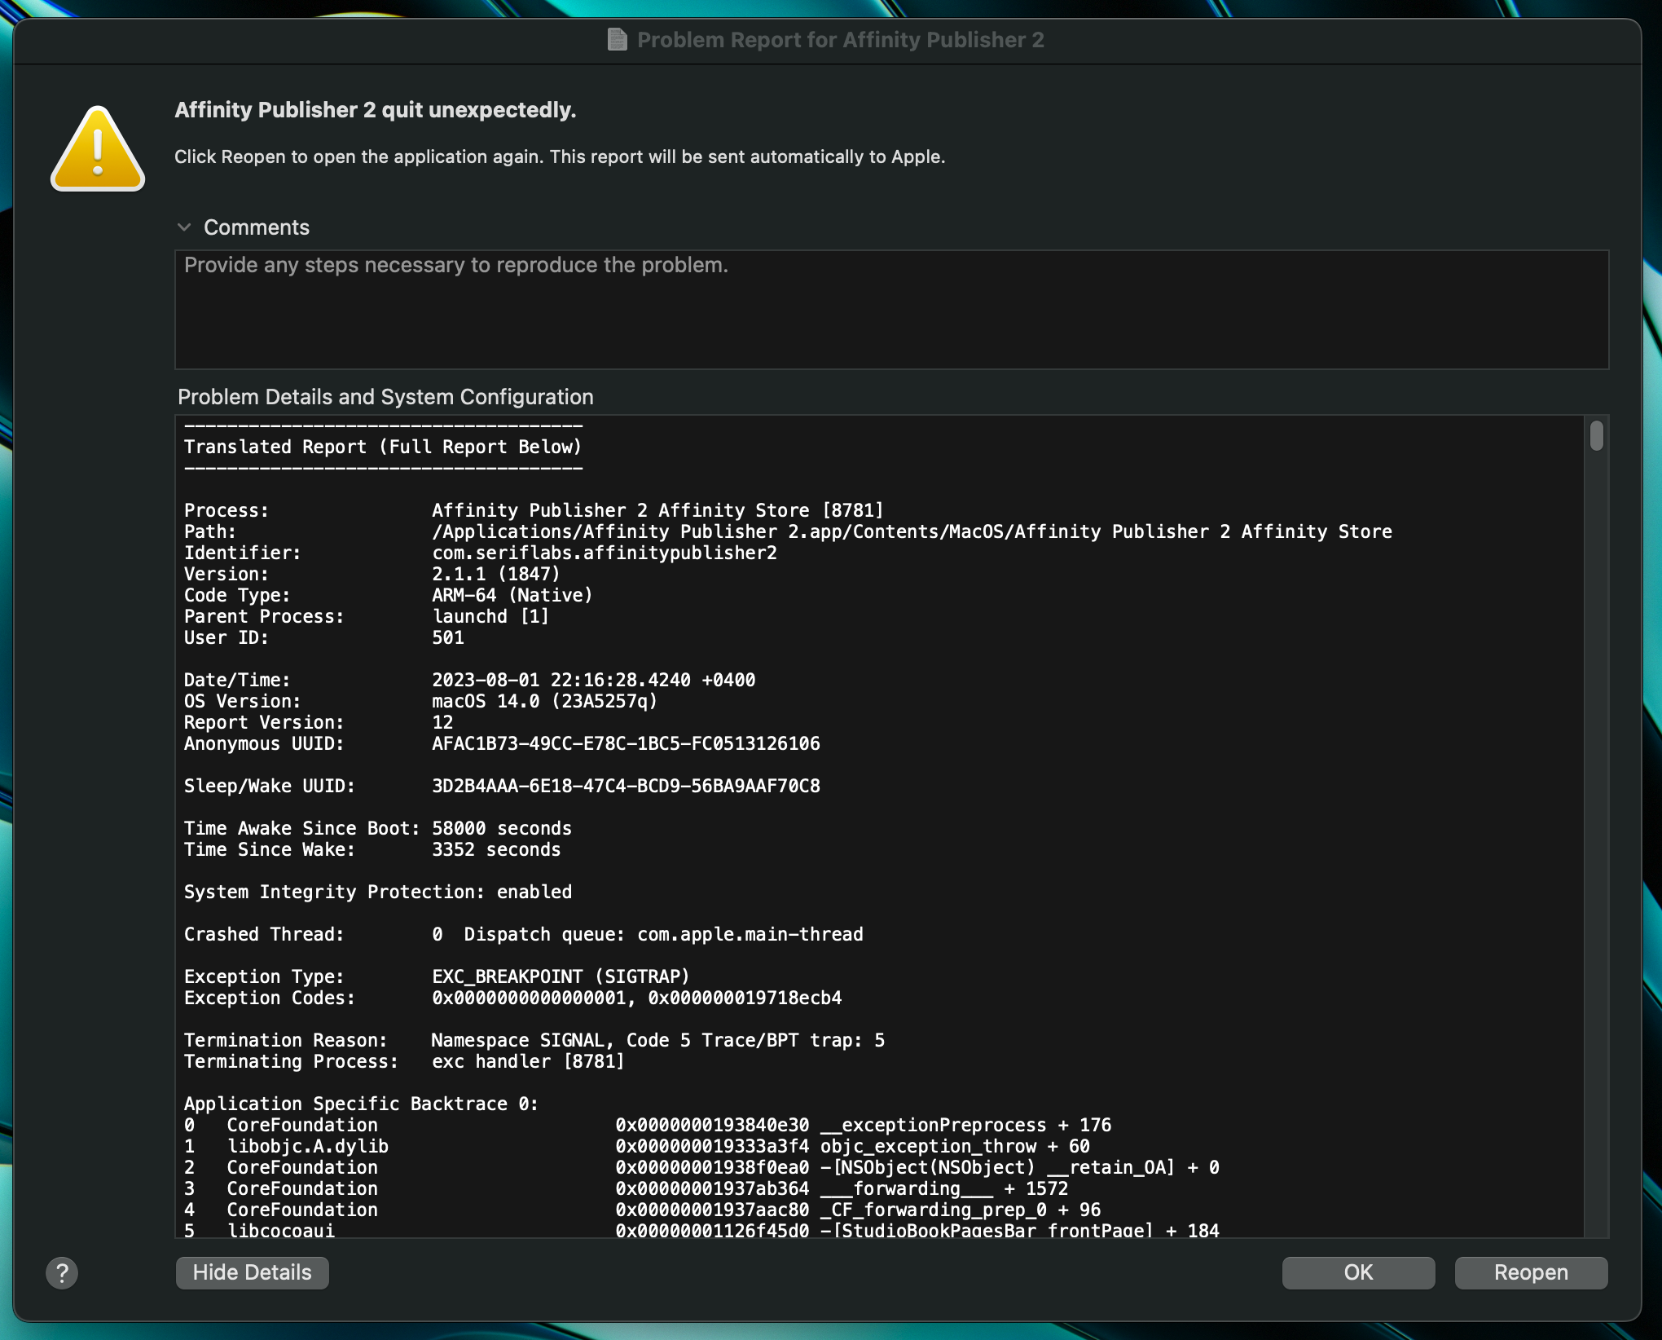Click the problem details scrollbar thumb
The width and height of the screenshot is (1662, 1340).
[1596, 435]
